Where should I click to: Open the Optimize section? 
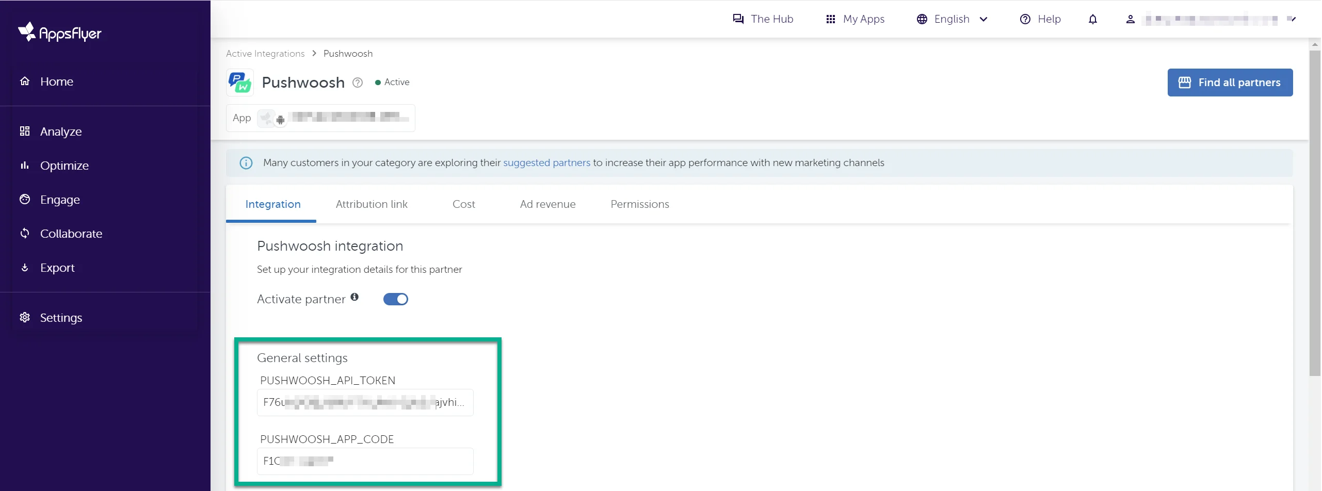coord(65,165)
